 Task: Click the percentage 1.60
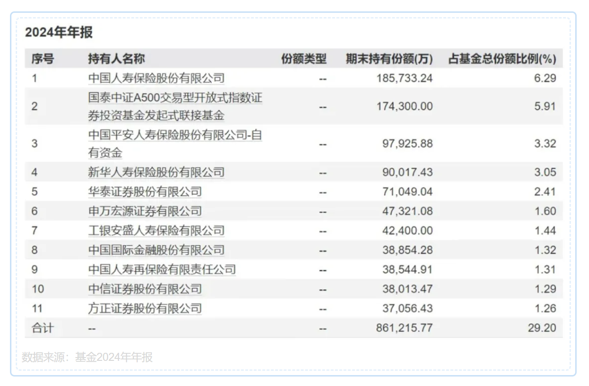[545, 211]
